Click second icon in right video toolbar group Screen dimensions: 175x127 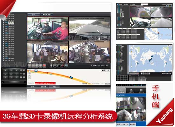point(55,65)
